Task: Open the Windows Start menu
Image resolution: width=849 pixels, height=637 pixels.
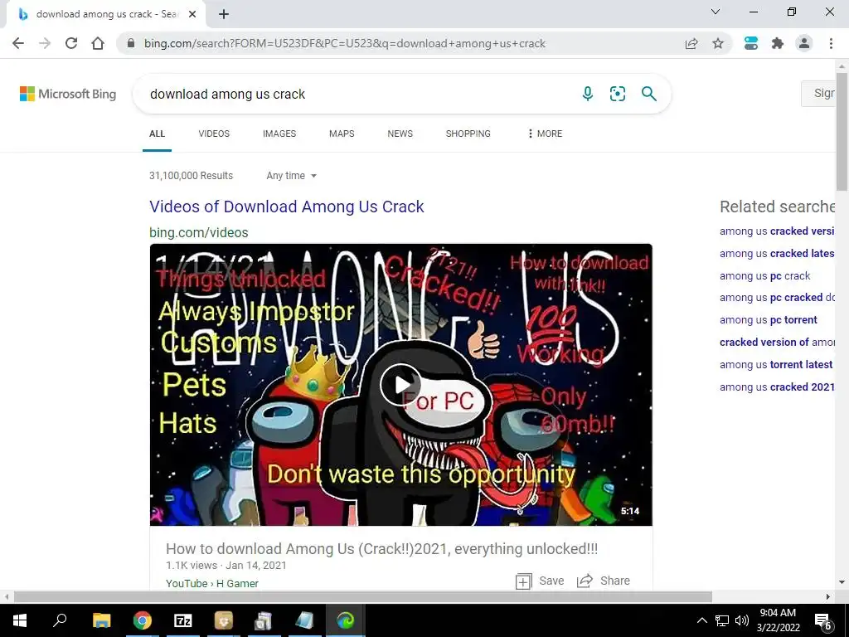Action: click(20, 620)
